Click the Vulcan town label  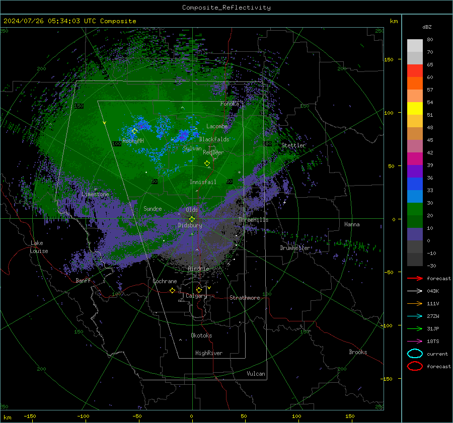[256, 374]
